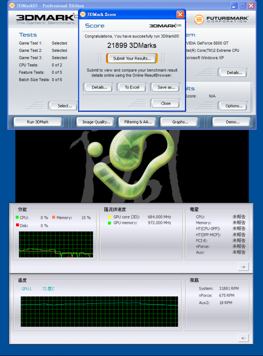Open Options in the Results section
The image size is (263, 356).
pos(234,106)
